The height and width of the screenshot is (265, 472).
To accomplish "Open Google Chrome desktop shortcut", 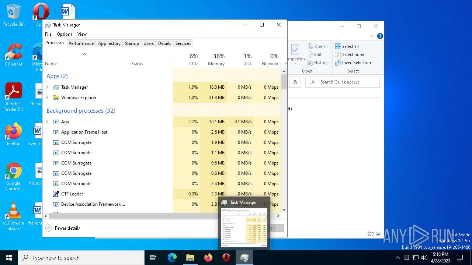I will [x=13, y=176].
